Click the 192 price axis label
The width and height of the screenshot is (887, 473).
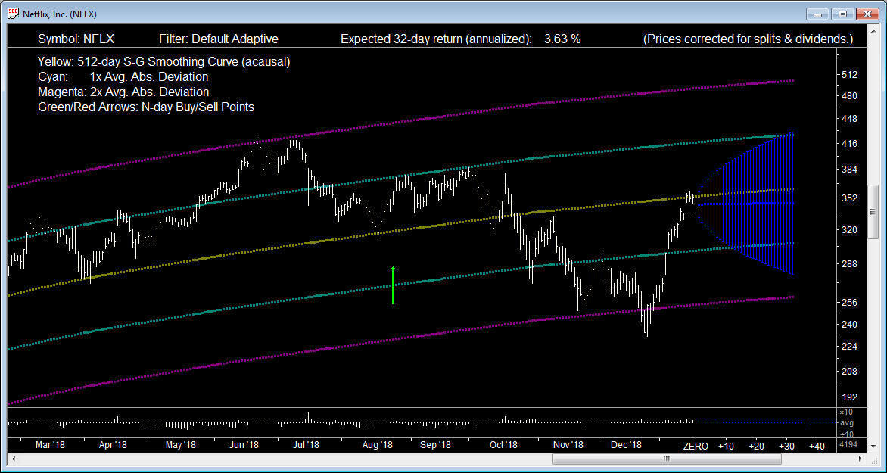pyautogui.click(x=850, y=397)
